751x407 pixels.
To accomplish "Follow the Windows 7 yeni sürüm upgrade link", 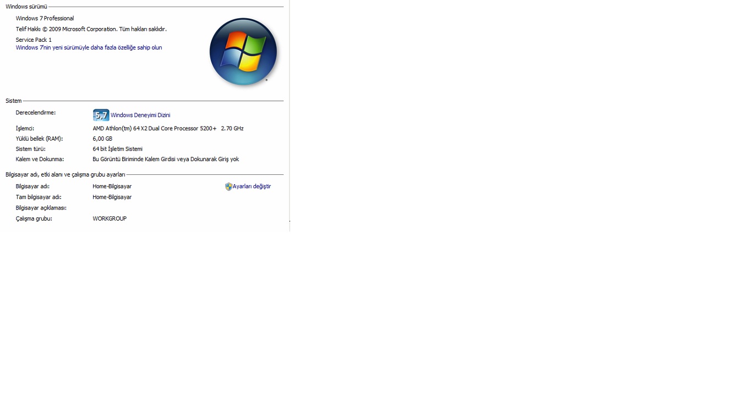I will (89, 48).
